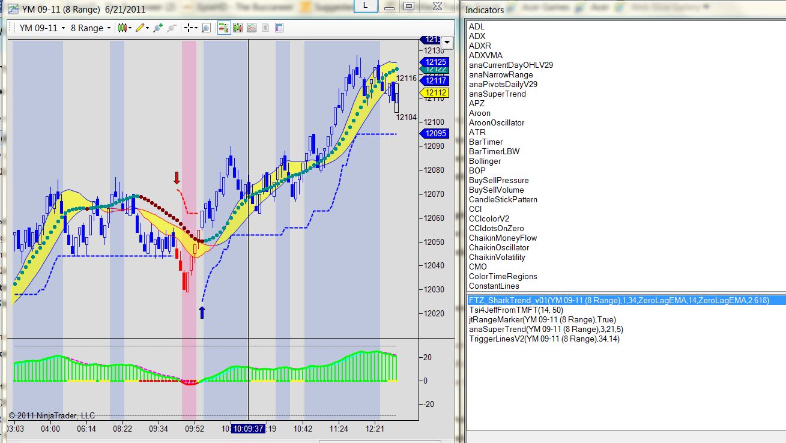Viewport: 786px width, 443px height.
Task: Click the chart window title bar icon
Action: pos(13,9)
